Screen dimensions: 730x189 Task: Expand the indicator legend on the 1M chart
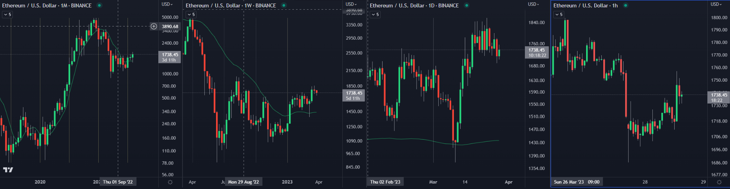(x=7, y=14)
